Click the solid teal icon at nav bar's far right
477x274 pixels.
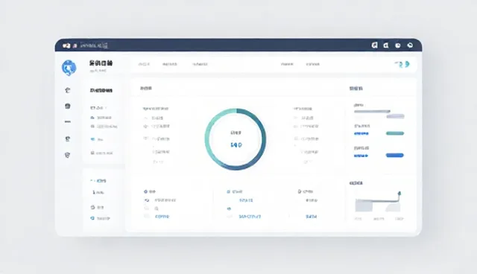tap(408, 64)
